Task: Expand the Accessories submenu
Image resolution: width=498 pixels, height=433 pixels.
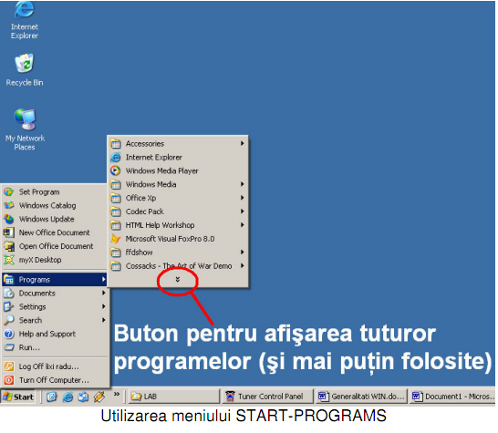Action: pos(178,143)
